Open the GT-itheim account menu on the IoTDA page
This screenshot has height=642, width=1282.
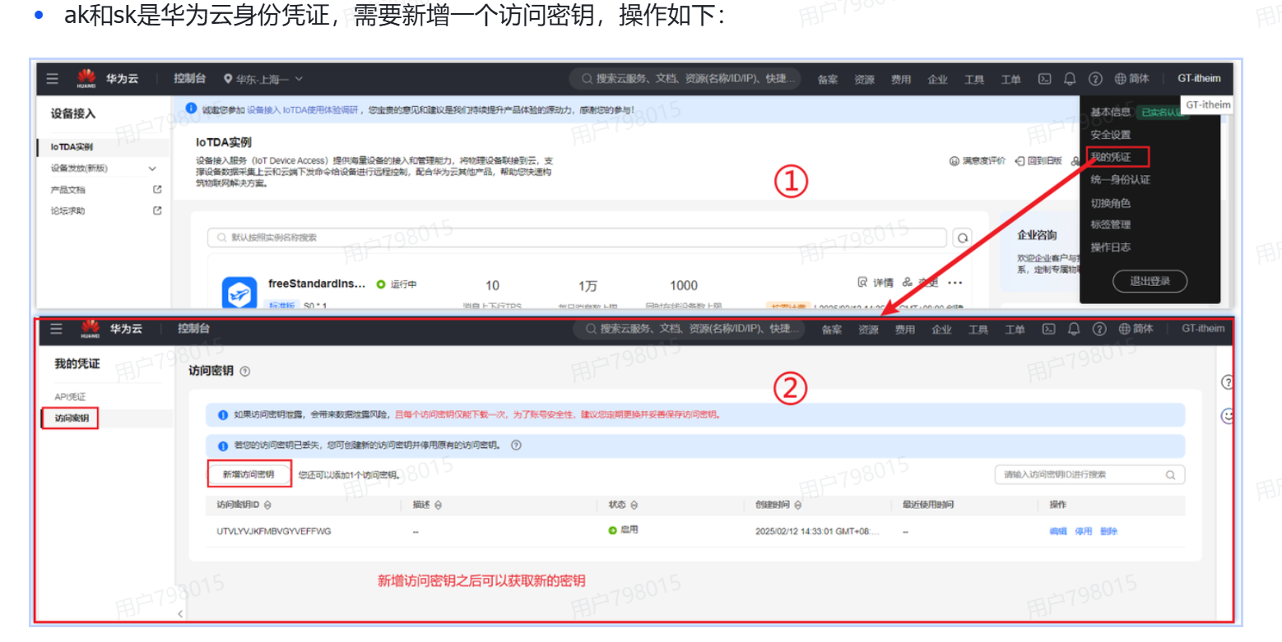point(1199,79)
